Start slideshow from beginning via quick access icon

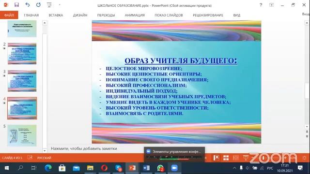pyautogui.click(x=49, y=5)
